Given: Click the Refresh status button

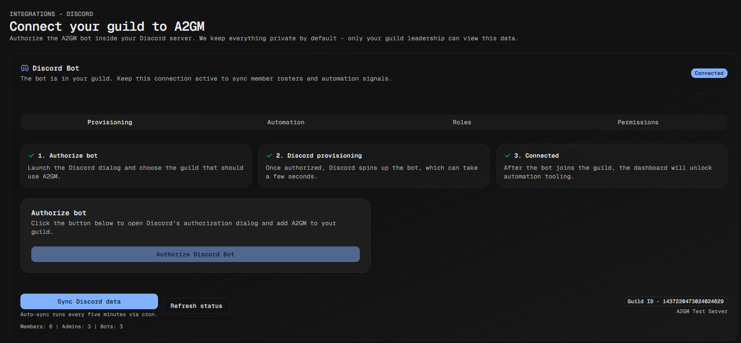Looking at the screenshot, I should coord(196,306).
